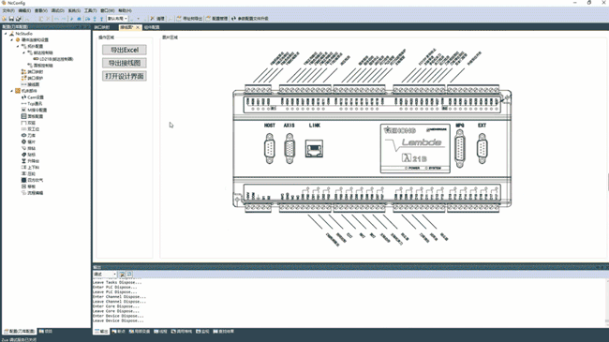Click the RJ45 LINK port on the diagram
This screenshot has height=342, width=609.
pos(314,148)
